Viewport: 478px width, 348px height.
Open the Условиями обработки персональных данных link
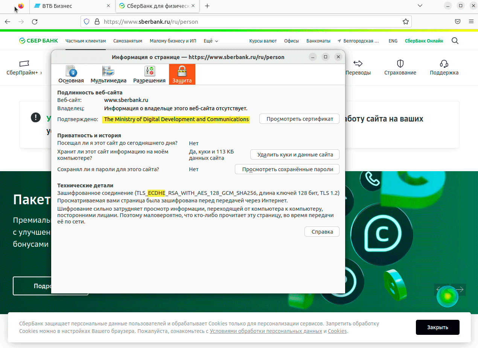pyautogui.click(x=266, y=331)
